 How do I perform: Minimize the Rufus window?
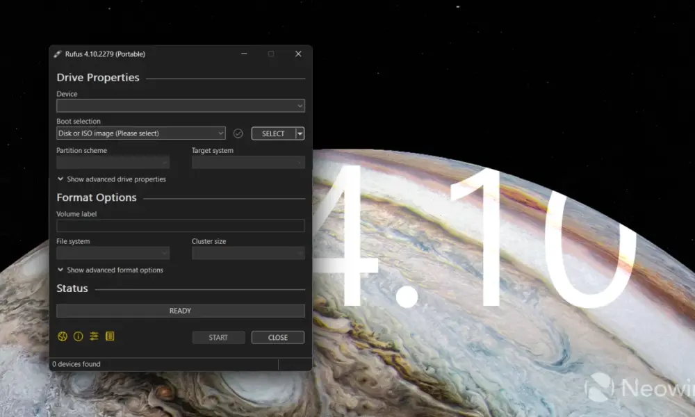pos(244,54)
